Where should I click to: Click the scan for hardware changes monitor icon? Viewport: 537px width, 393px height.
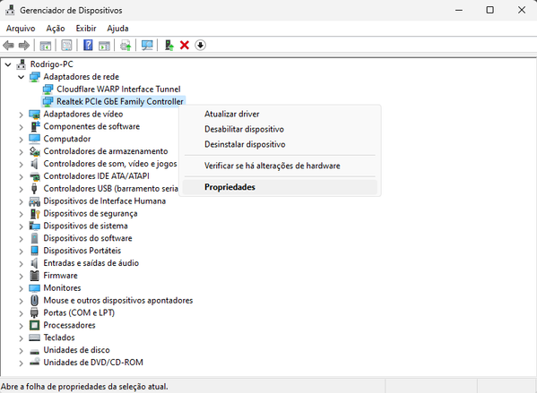click(x=147, y=45)
